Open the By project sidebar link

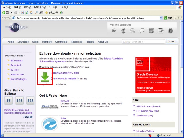[16, 65]
